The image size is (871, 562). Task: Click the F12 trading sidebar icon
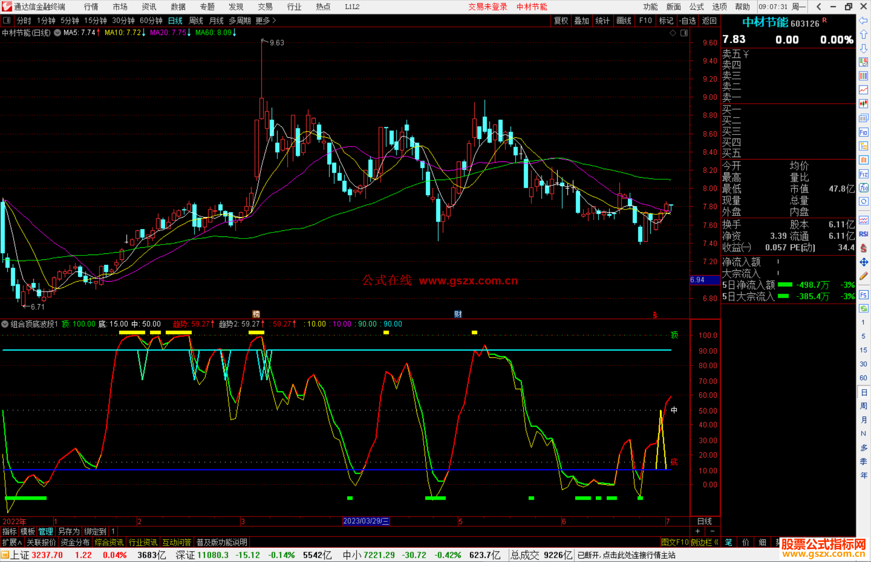point(863,174)
